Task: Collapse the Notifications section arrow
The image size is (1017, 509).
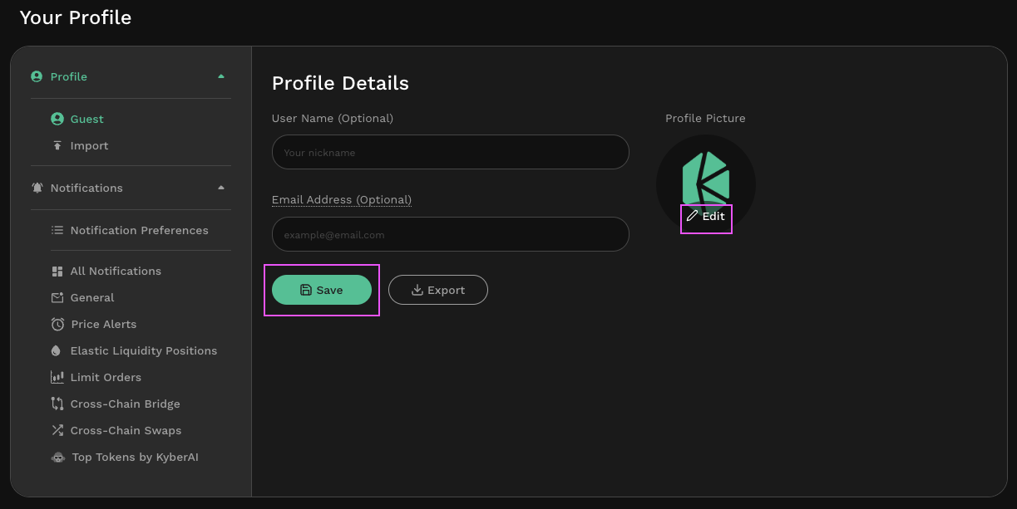Action: coord(221,188)
